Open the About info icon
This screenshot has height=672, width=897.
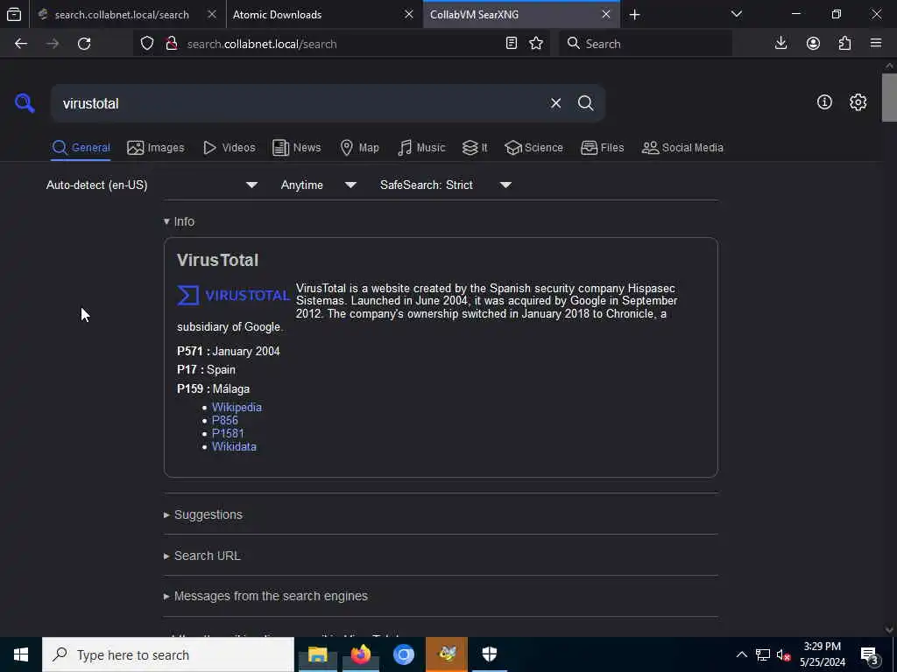click(x=824, y=102)
